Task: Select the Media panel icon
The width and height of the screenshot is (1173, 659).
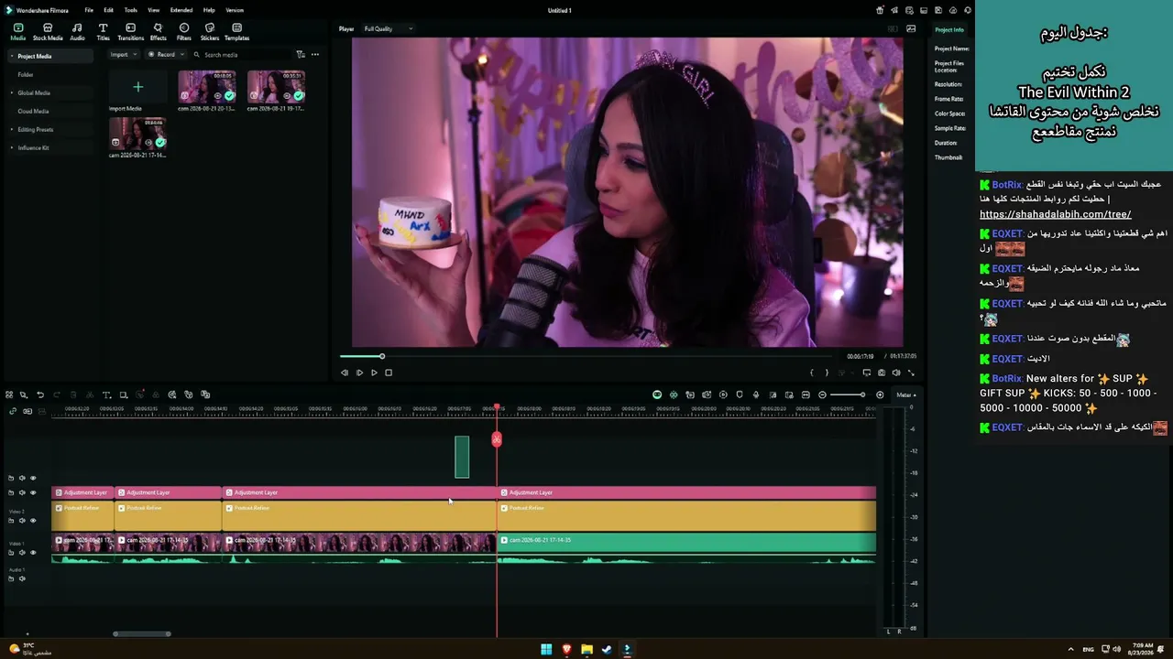Action: point(17,32)
